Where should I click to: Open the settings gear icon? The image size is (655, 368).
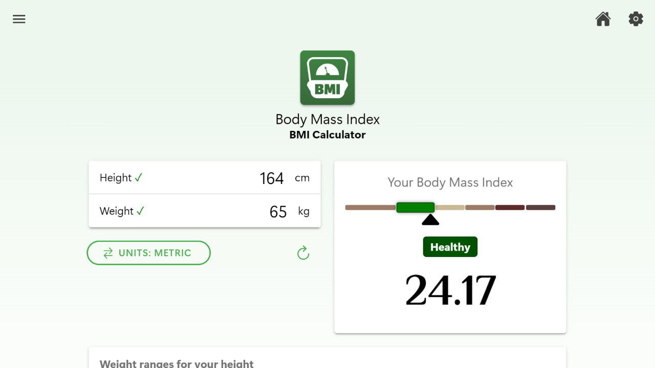click(636, 19)
